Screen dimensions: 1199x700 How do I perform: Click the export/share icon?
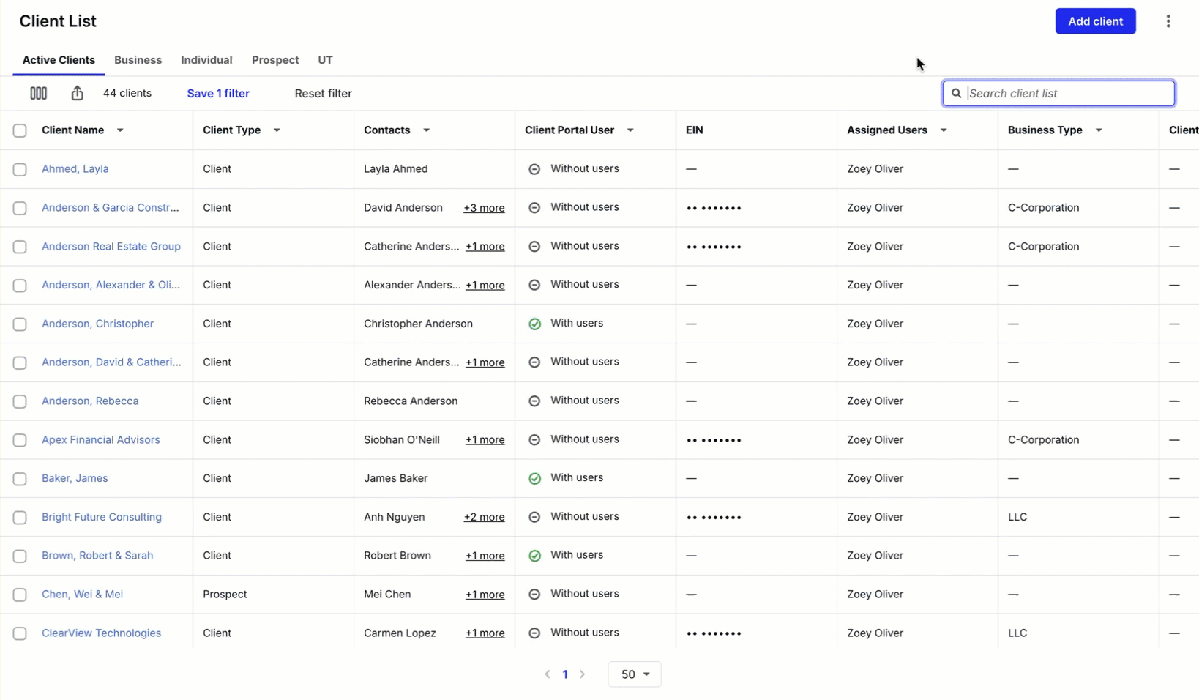point(77,93)
